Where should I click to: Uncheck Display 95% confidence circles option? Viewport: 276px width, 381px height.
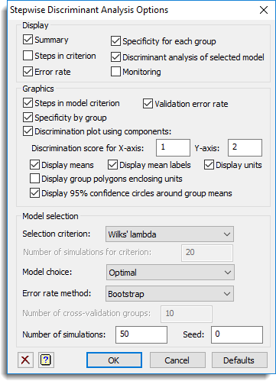click(x=34, y=193)
